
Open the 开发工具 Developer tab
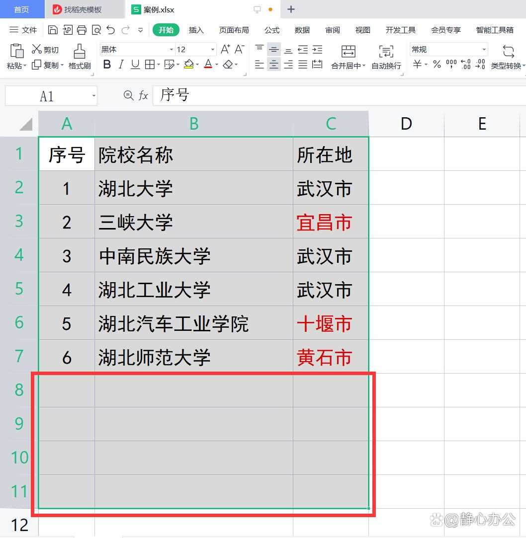[400, 30]
